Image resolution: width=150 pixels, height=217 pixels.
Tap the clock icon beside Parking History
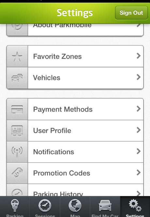(x=17, y=192)
